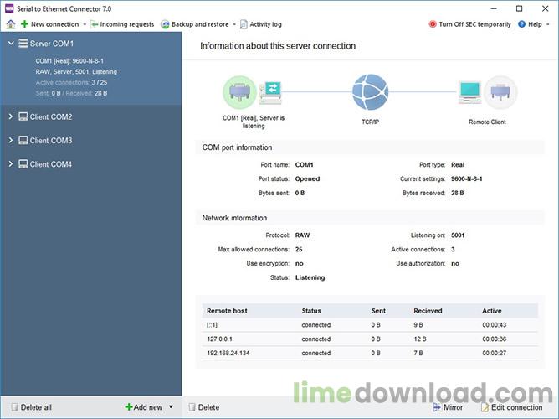Select the 192.168.24.134 remote host row
559x419 pixels.
pyautogui.click(x=370, y=353)
